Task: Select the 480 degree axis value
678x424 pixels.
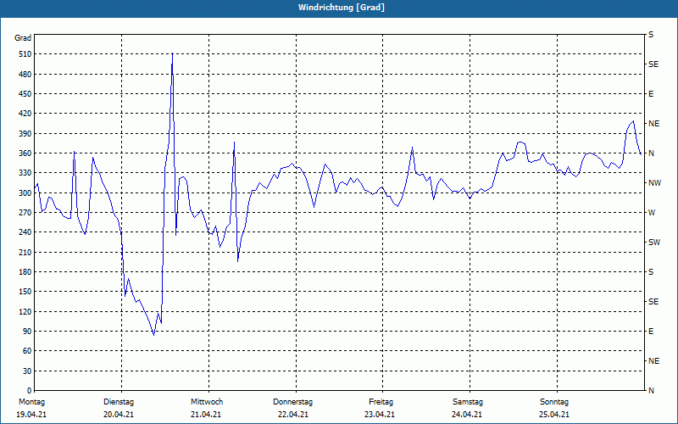Action: [x=25, y=75]
